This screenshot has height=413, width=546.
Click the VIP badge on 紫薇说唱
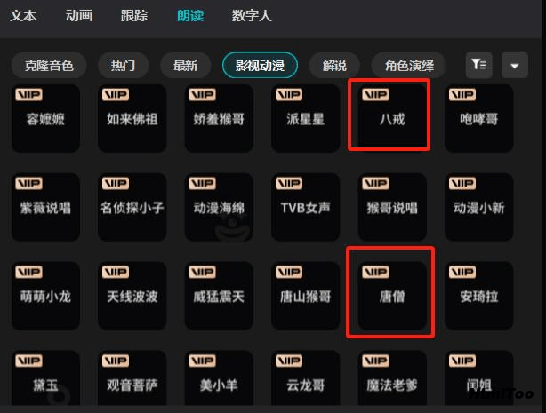click(29, 183)
